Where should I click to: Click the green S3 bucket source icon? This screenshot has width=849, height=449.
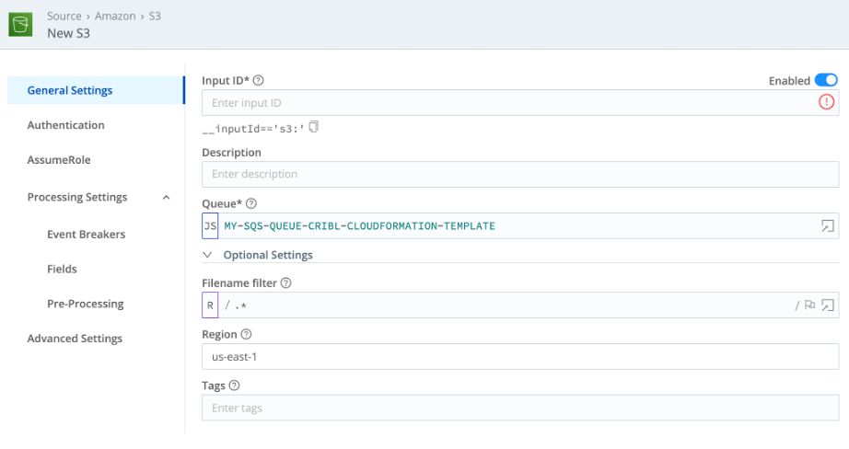[x=21, y=25]
